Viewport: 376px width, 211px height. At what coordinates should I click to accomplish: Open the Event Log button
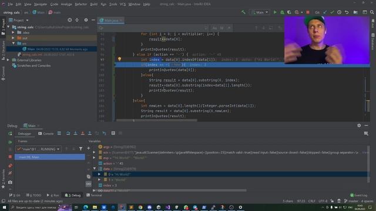[359, 195]
